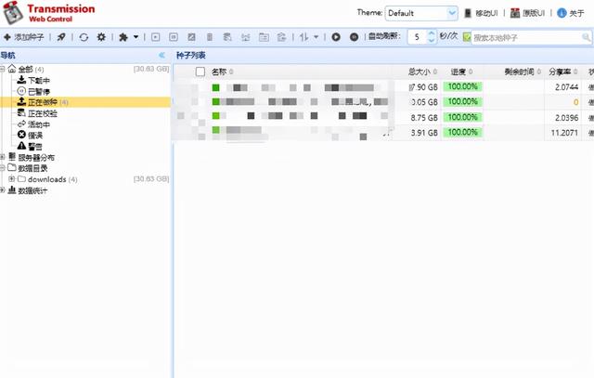The image size is (594, 378).
Task: Collapse the navigation panel with chevron
Action: [161, 56]
